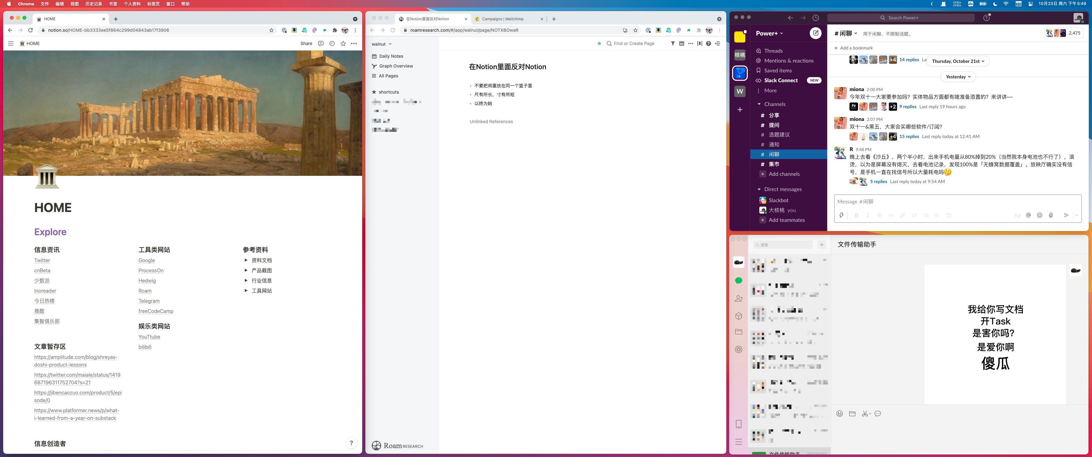Screen dimensions: 1092x457
Task: Compose a new Slack message
Action: [x=815, y=33]
